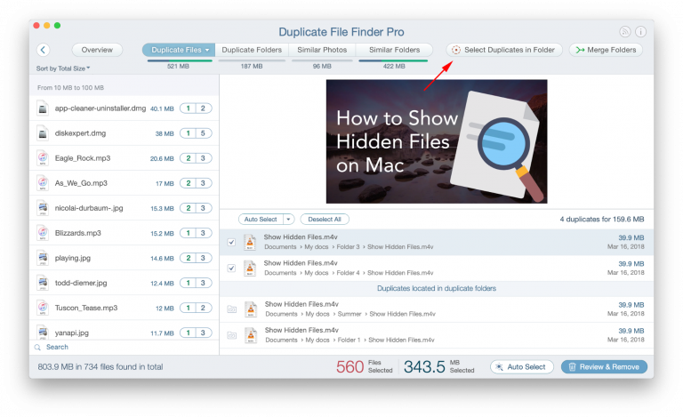Screen dimensions: 683x417
Task: Open the Overview section
Action: 97,50
